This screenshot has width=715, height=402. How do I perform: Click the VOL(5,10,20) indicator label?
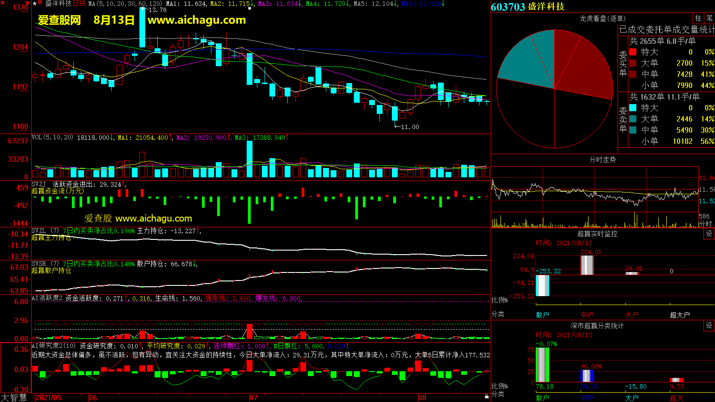pyautogui.click(x=52, y=138)
